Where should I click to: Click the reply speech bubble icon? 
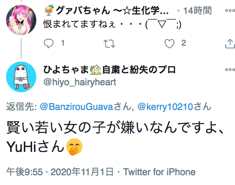pyautogui.click(x=48, y=43)
